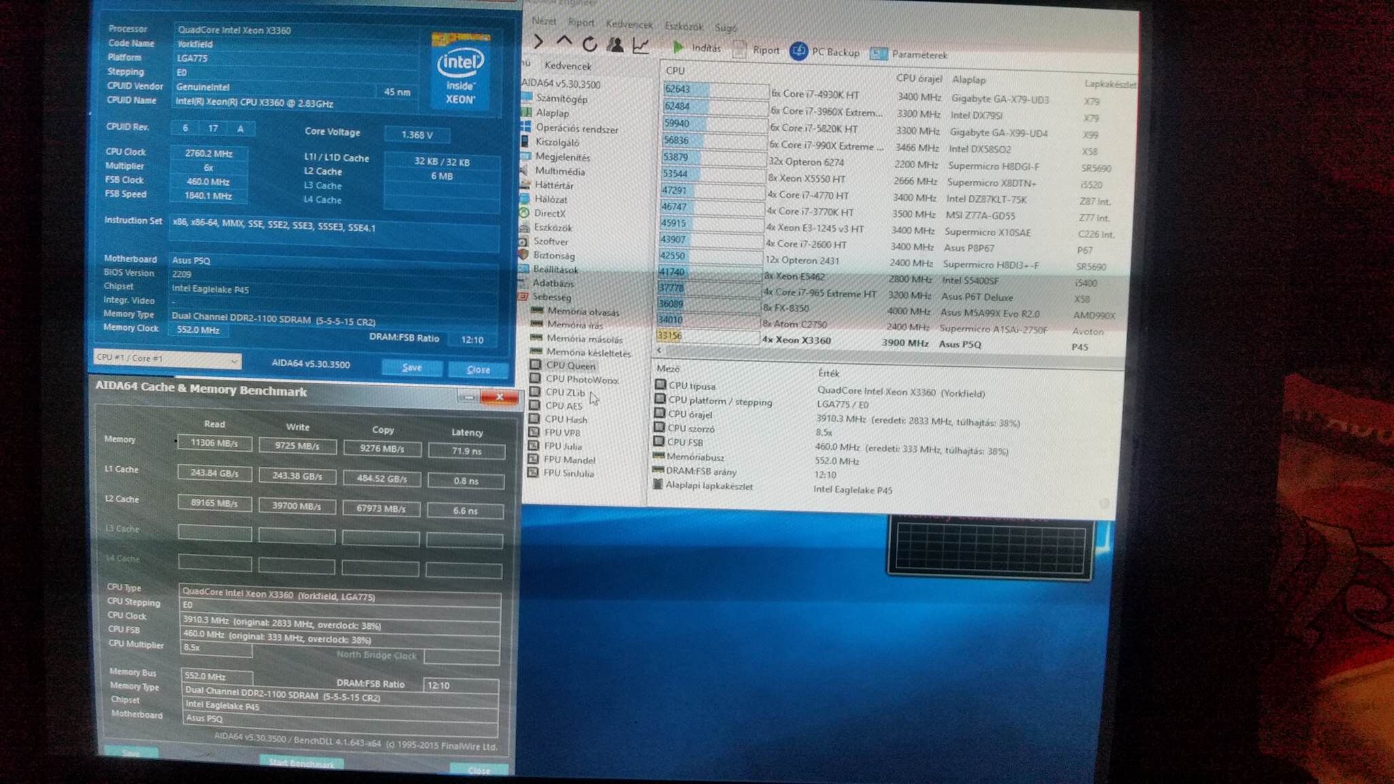Select Hálózat in the tree

point(550,199)
